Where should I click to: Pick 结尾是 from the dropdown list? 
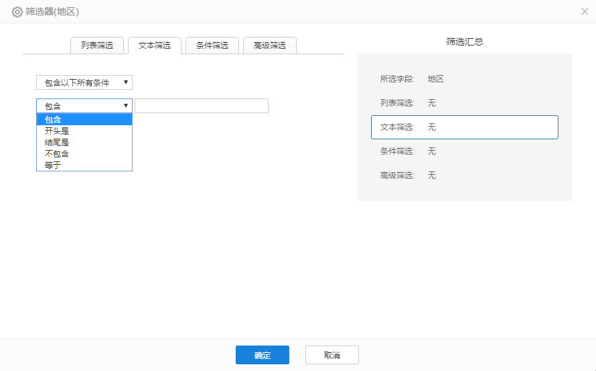(x=84, y=143)
